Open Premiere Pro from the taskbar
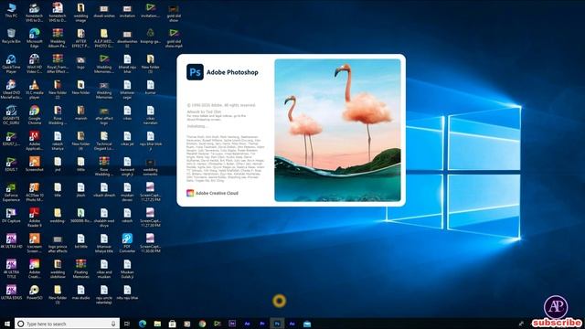Viewport: 585px width, 329px height. pos(262,324)
